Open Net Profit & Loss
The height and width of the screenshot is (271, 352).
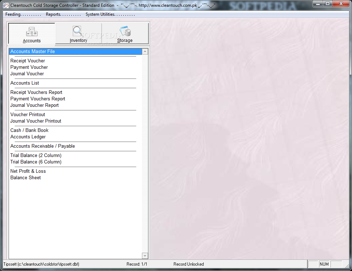coord(28,171)
